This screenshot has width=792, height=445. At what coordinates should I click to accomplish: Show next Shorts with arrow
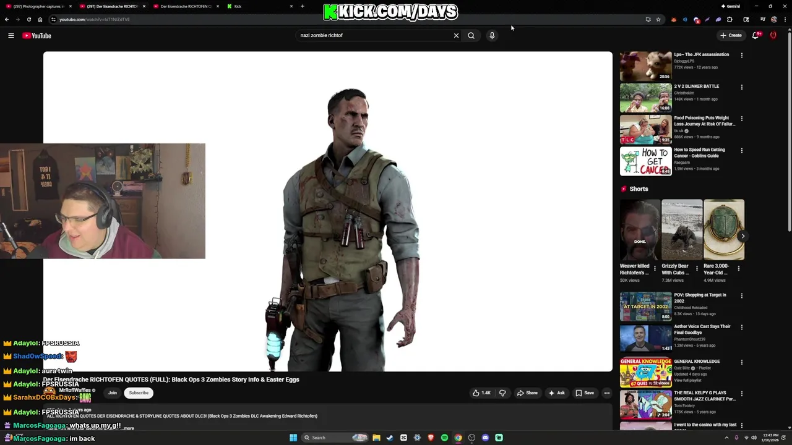742,236
